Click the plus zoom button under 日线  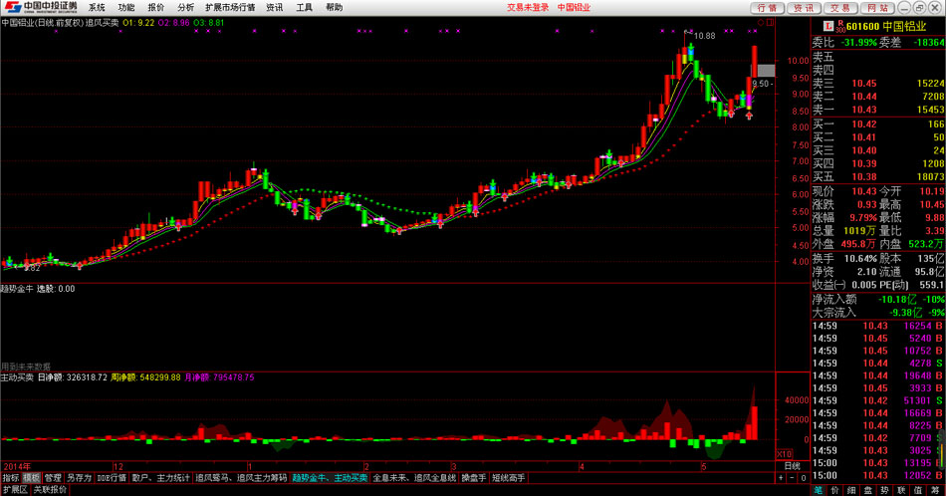click(782, 478)
